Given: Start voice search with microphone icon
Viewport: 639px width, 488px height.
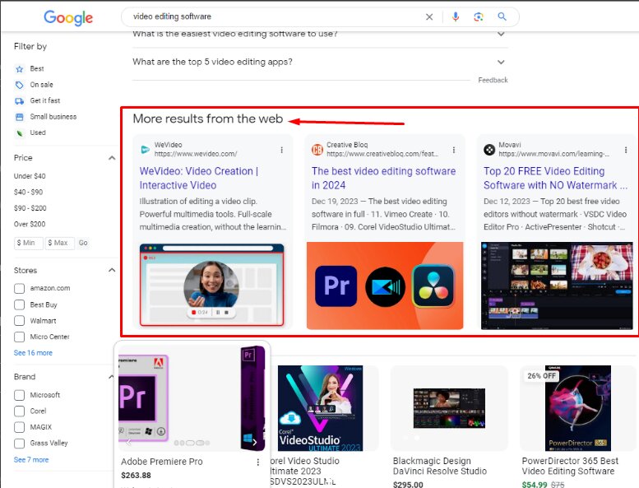Looking at the screenshot, I should pyautogui.click(x=456, y=16).
